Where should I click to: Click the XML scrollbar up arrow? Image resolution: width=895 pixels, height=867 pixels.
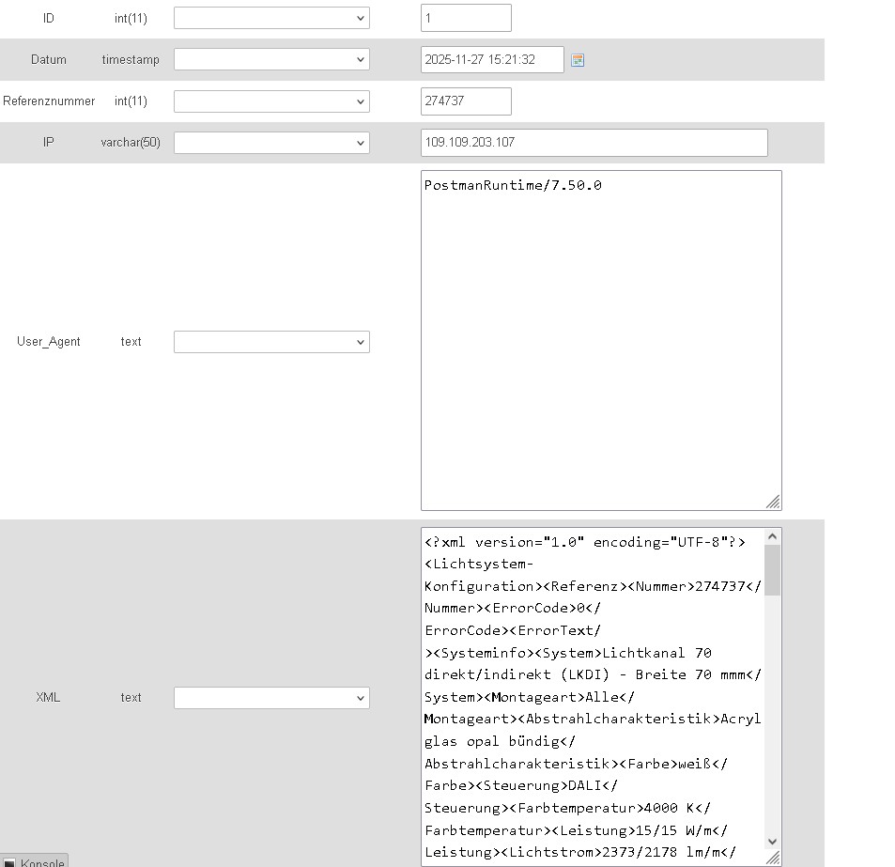773,536
